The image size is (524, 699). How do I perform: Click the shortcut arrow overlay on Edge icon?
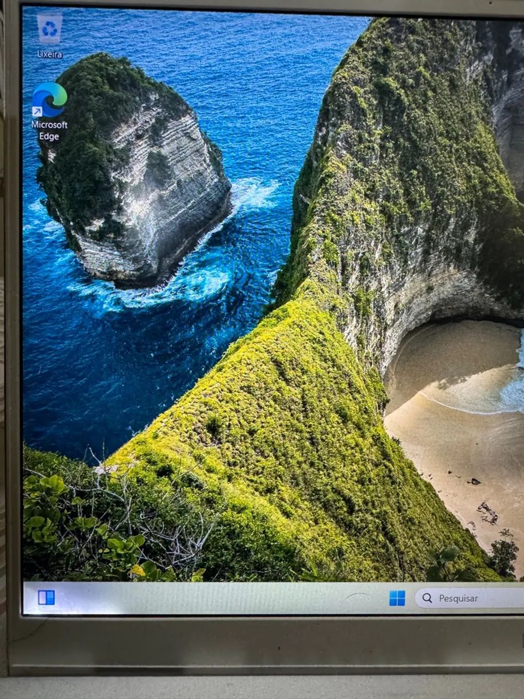(x=37, y=111)
